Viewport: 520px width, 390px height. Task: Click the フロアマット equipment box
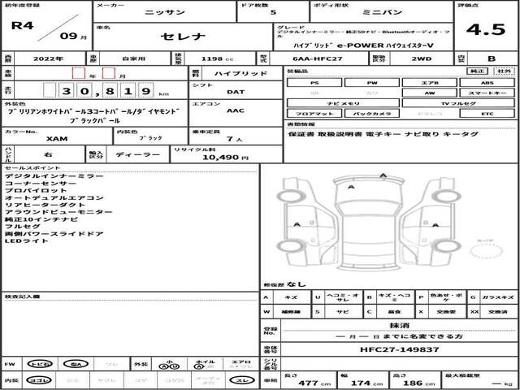(x=314, y=114)
